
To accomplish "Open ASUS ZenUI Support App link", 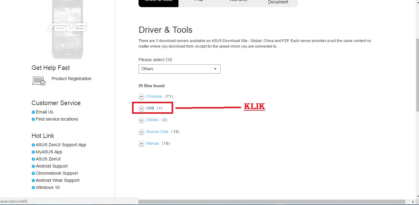I will [x=61, y=145].
